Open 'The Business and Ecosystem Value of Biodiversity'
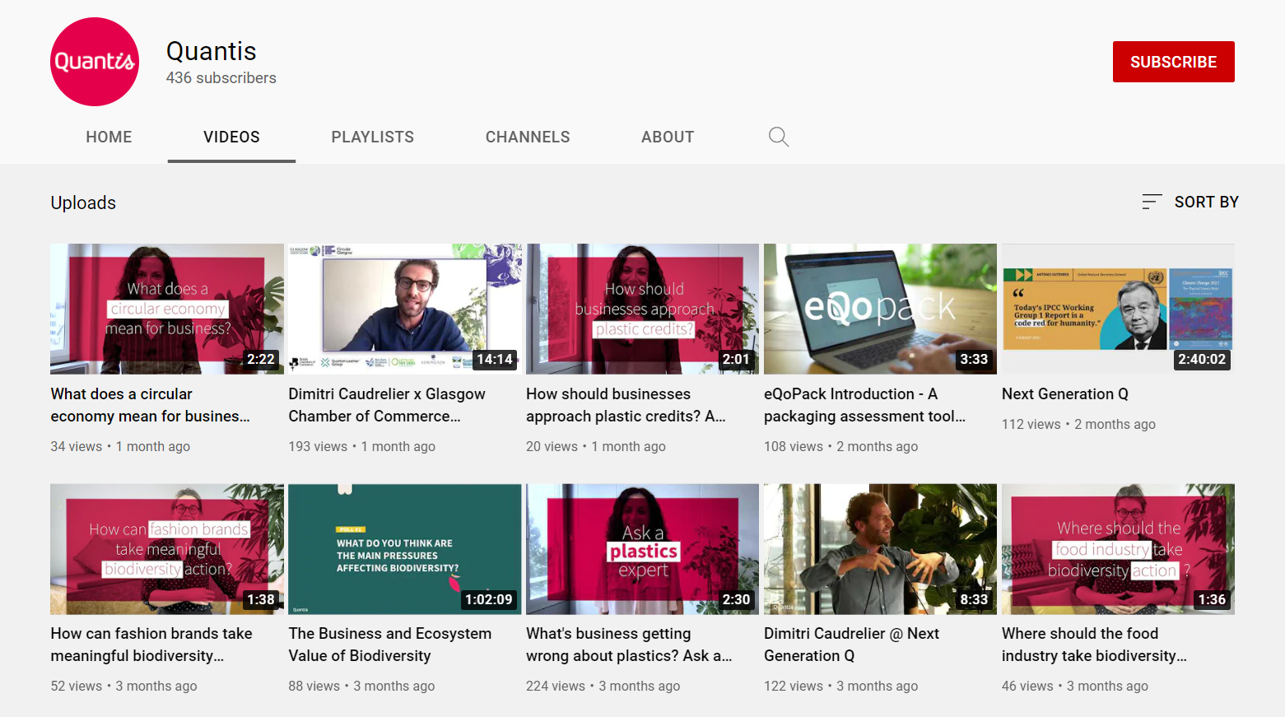This screenshot has width=1285, height=717. click(389, 645)
